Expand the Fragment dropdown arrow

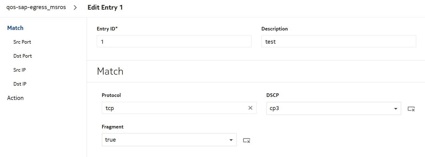231,140
